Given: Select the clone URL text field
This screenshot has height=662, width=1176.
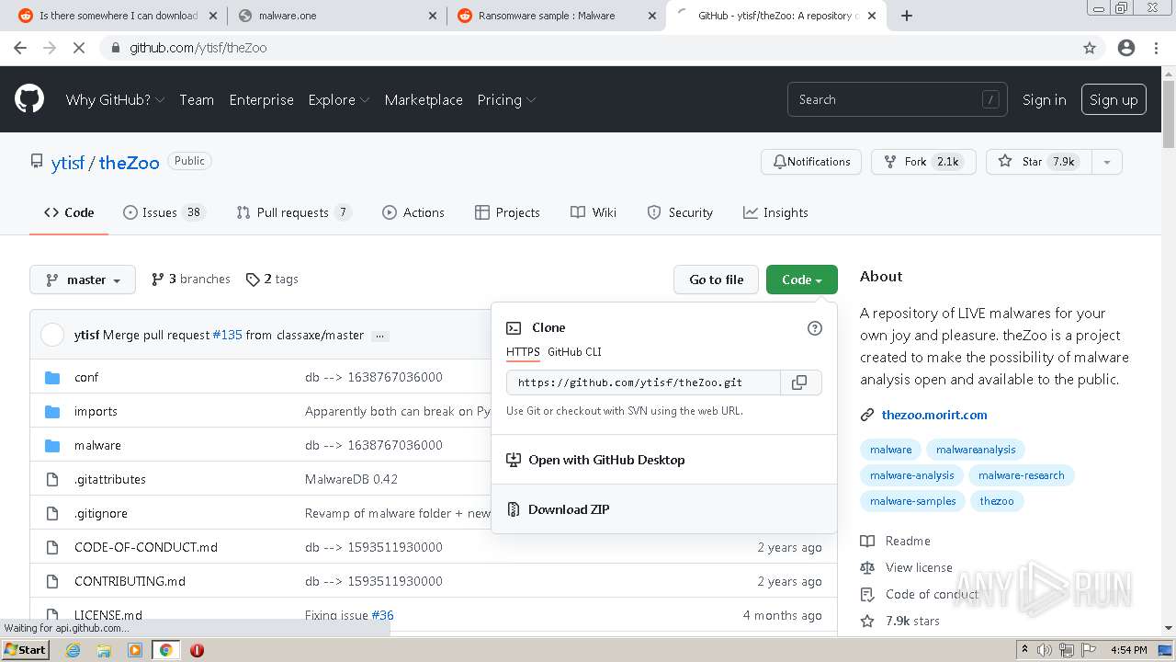Looking at the screenshot, I should coord(643,382).
